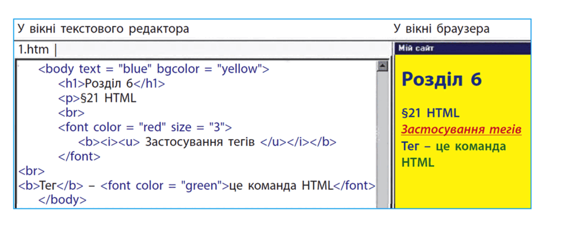
Task: Click the code line with 'Застосування тегів' tags
Action: pyautogui.click(x=207, y=142)
